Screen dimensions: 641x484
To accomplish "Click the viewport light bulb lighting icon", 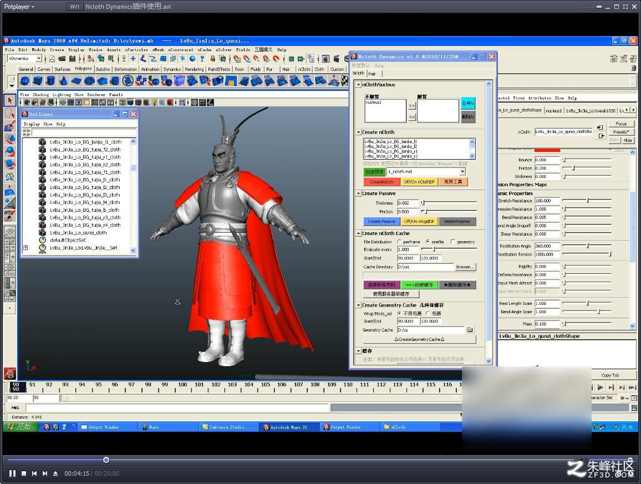I will (155, 102).
